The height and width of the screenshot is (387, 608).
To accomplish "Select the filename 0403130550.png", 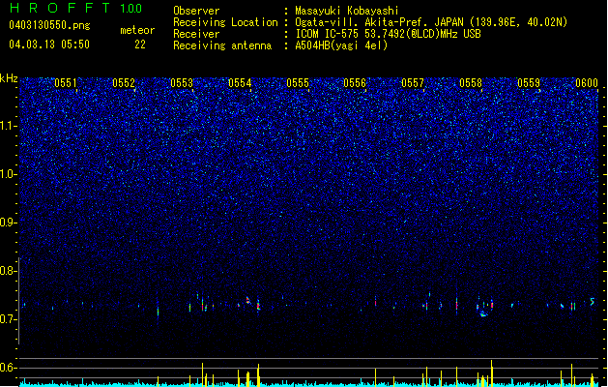I will [x=49, y=26].
